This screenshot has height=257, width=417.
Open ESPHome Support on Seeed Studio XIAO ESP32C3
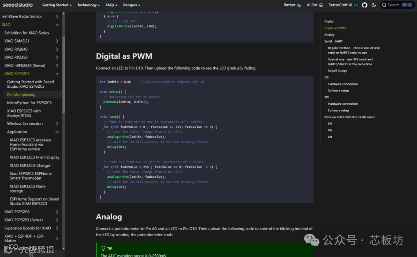pos(34,201)
